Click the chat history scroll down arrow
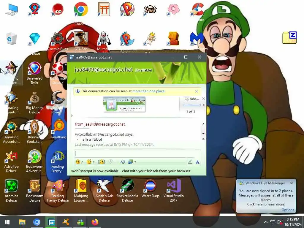This screenshot has height=228, width=304. coord(203,134)
